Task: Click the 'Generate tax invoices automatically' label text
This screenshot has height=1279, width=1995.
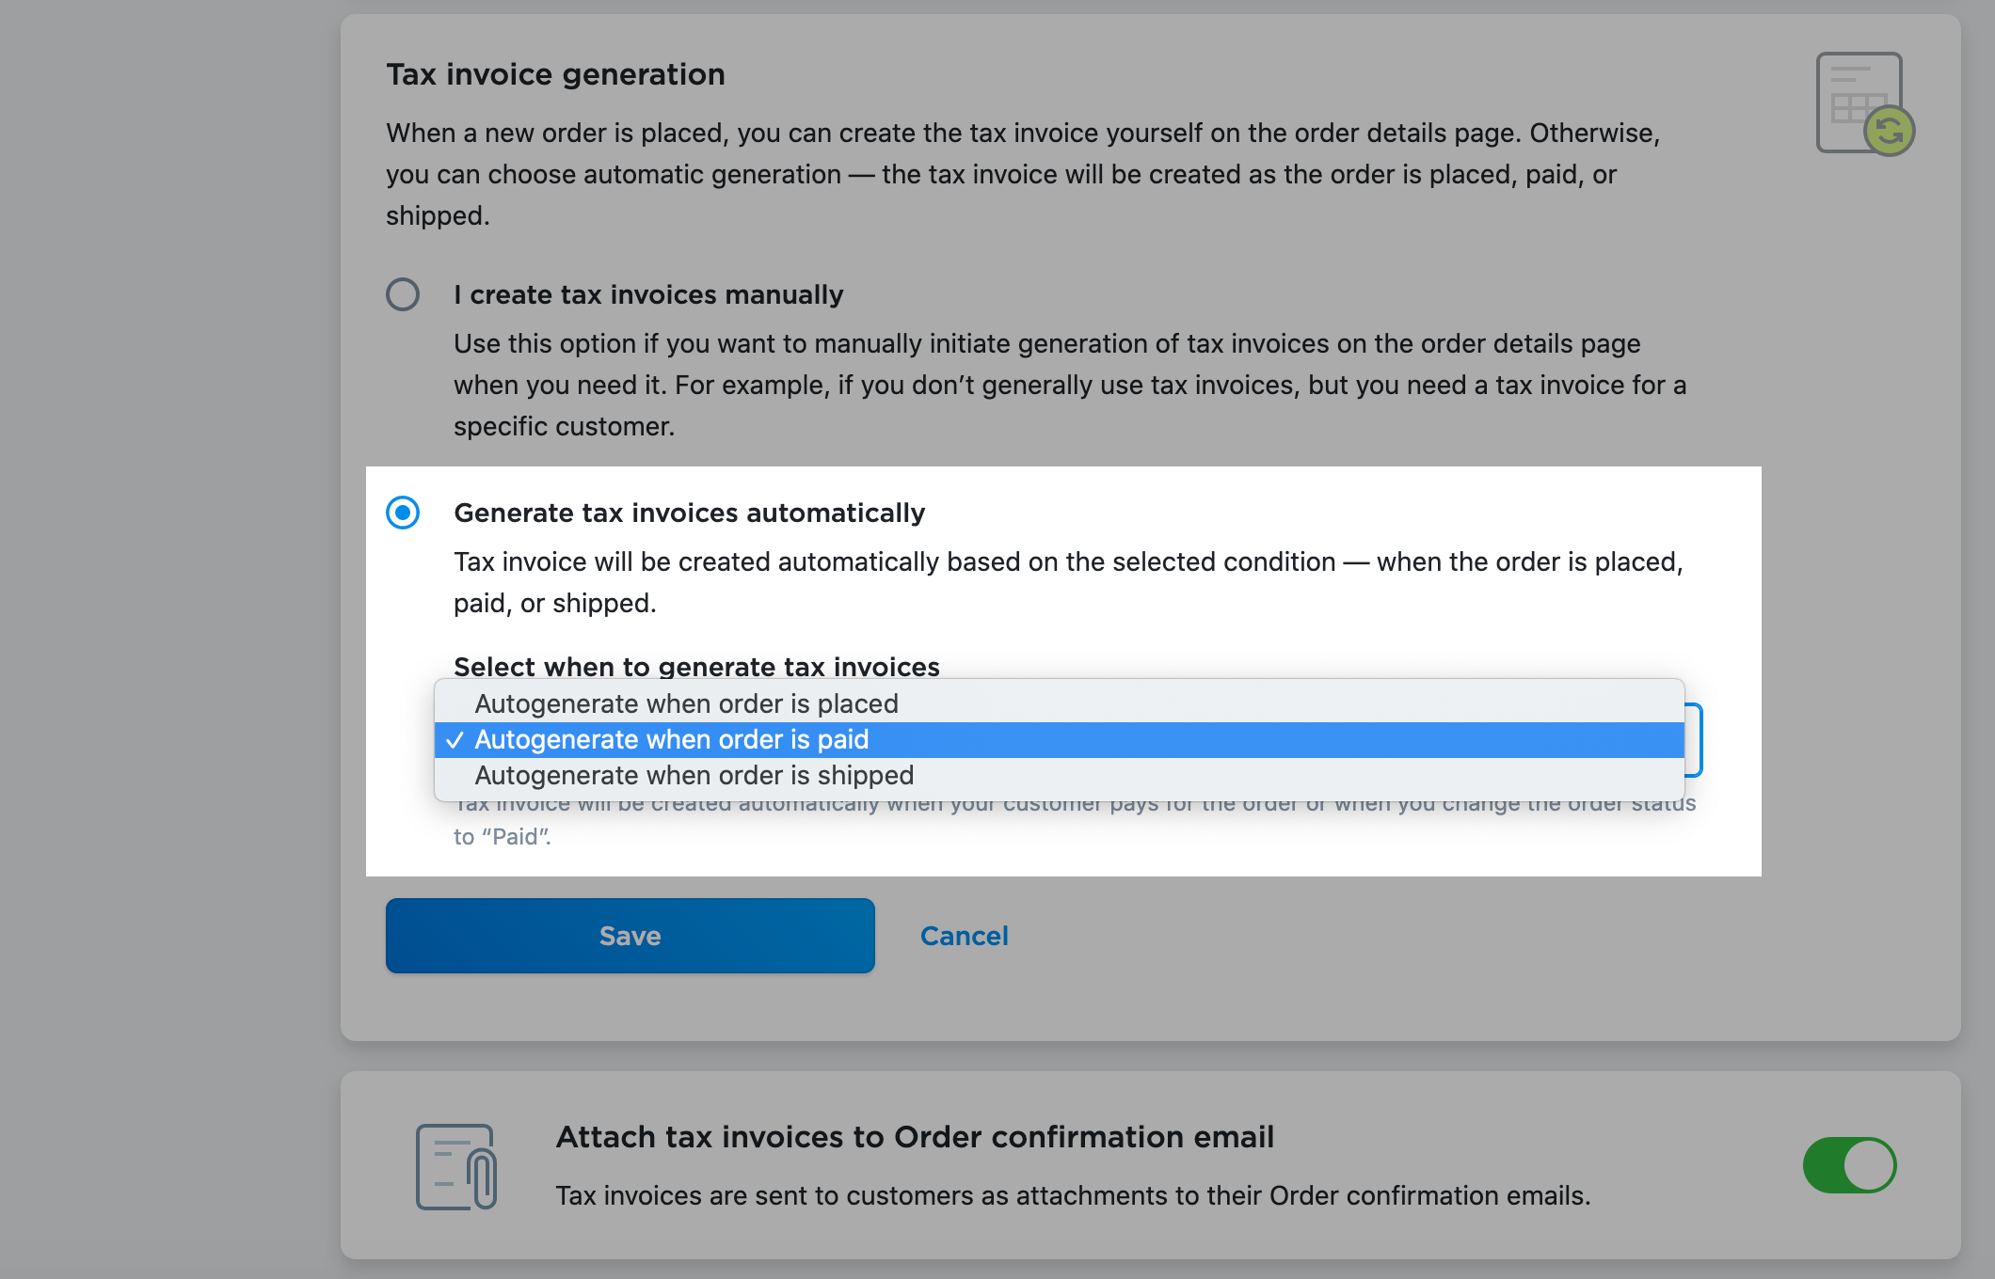Action: tap(690, 513)
